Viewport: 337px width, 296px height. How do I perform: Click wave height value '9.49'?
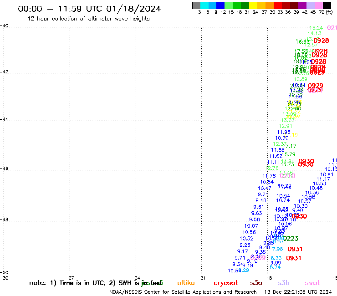[x=265, y=247]
